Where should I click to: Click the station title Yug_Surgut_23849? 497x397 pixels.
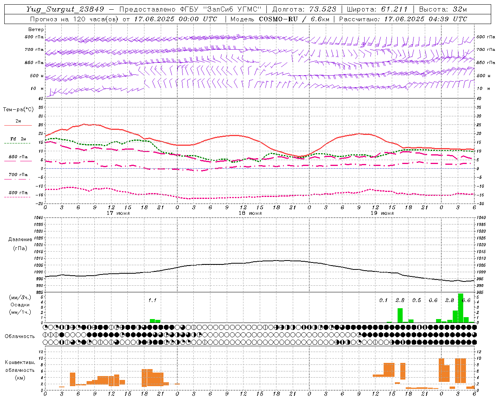(x=65, y=9)
